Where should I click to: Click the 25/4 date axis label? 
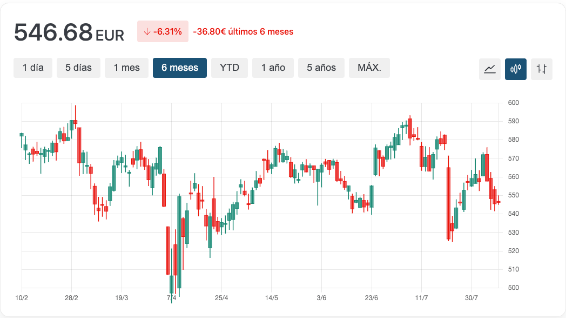(x=221, y=298)
